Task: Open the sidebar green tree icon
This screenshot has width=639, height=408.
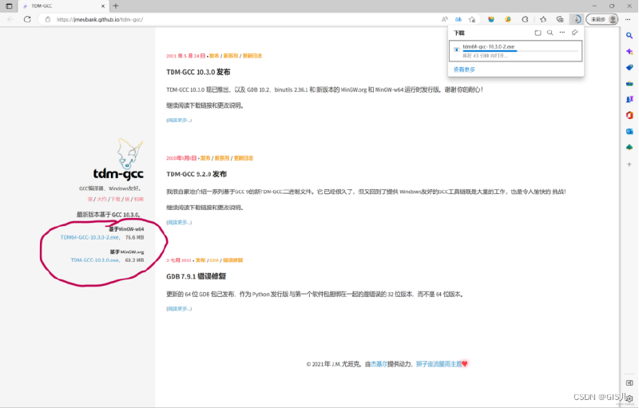Action: [x=629, y=147]
